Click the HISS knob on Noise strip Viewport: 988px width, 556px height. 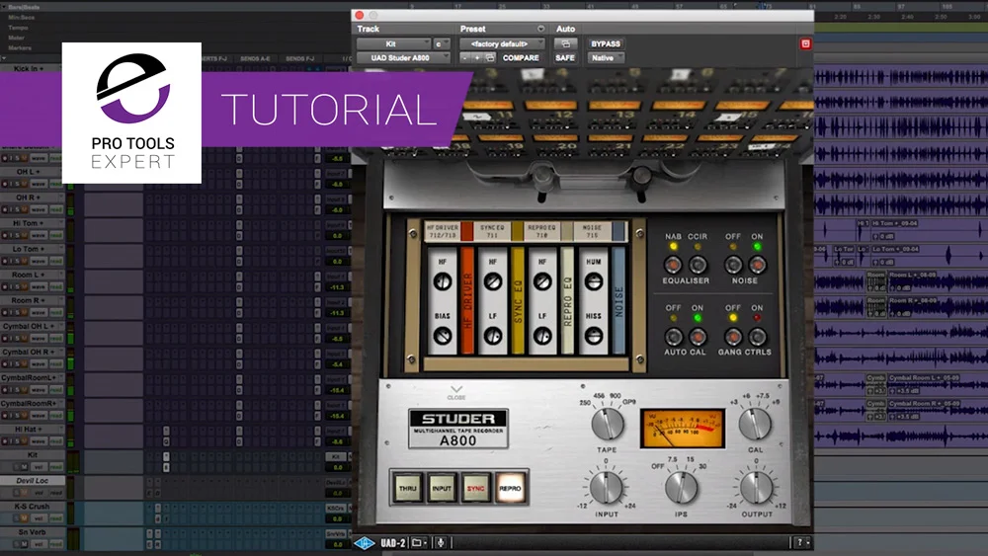594,336
